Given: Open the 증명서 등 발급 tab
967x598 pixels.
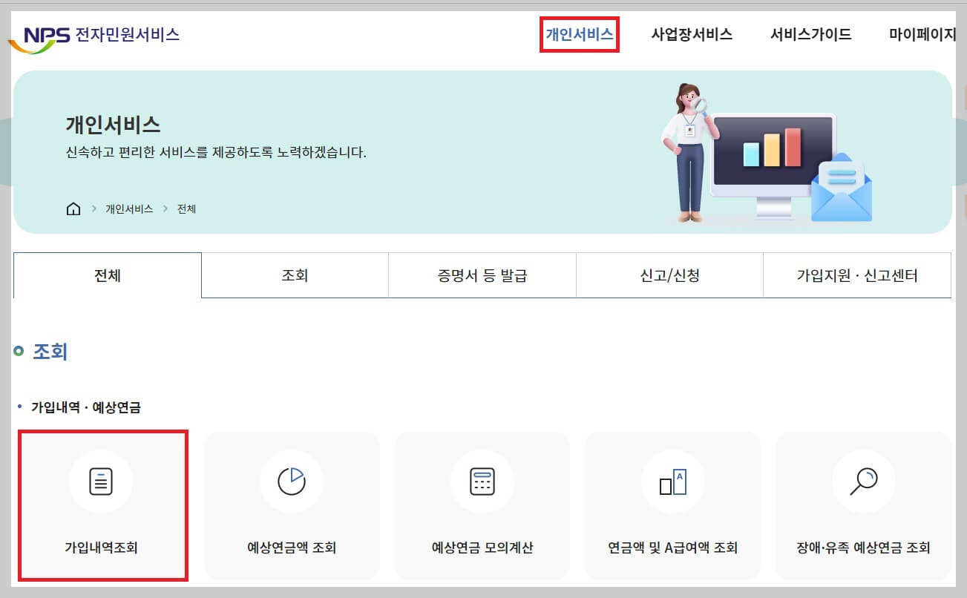Looking at the screenshot, I should 482,275.
